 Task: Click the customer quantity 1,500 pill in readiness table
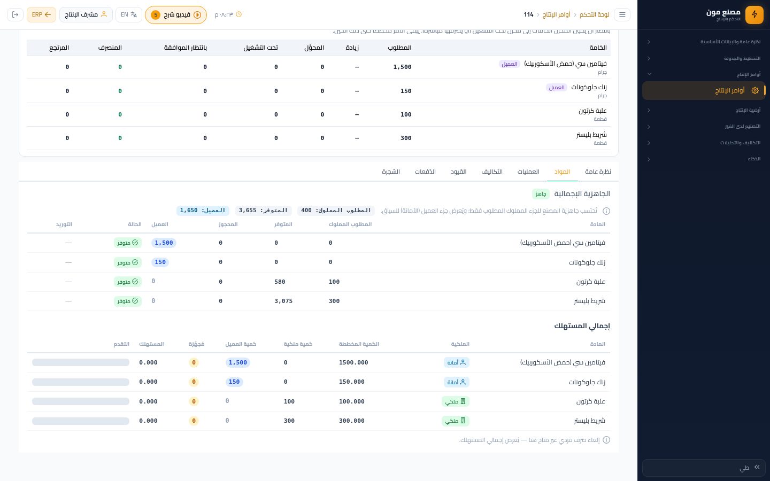(x=164, y=243)
